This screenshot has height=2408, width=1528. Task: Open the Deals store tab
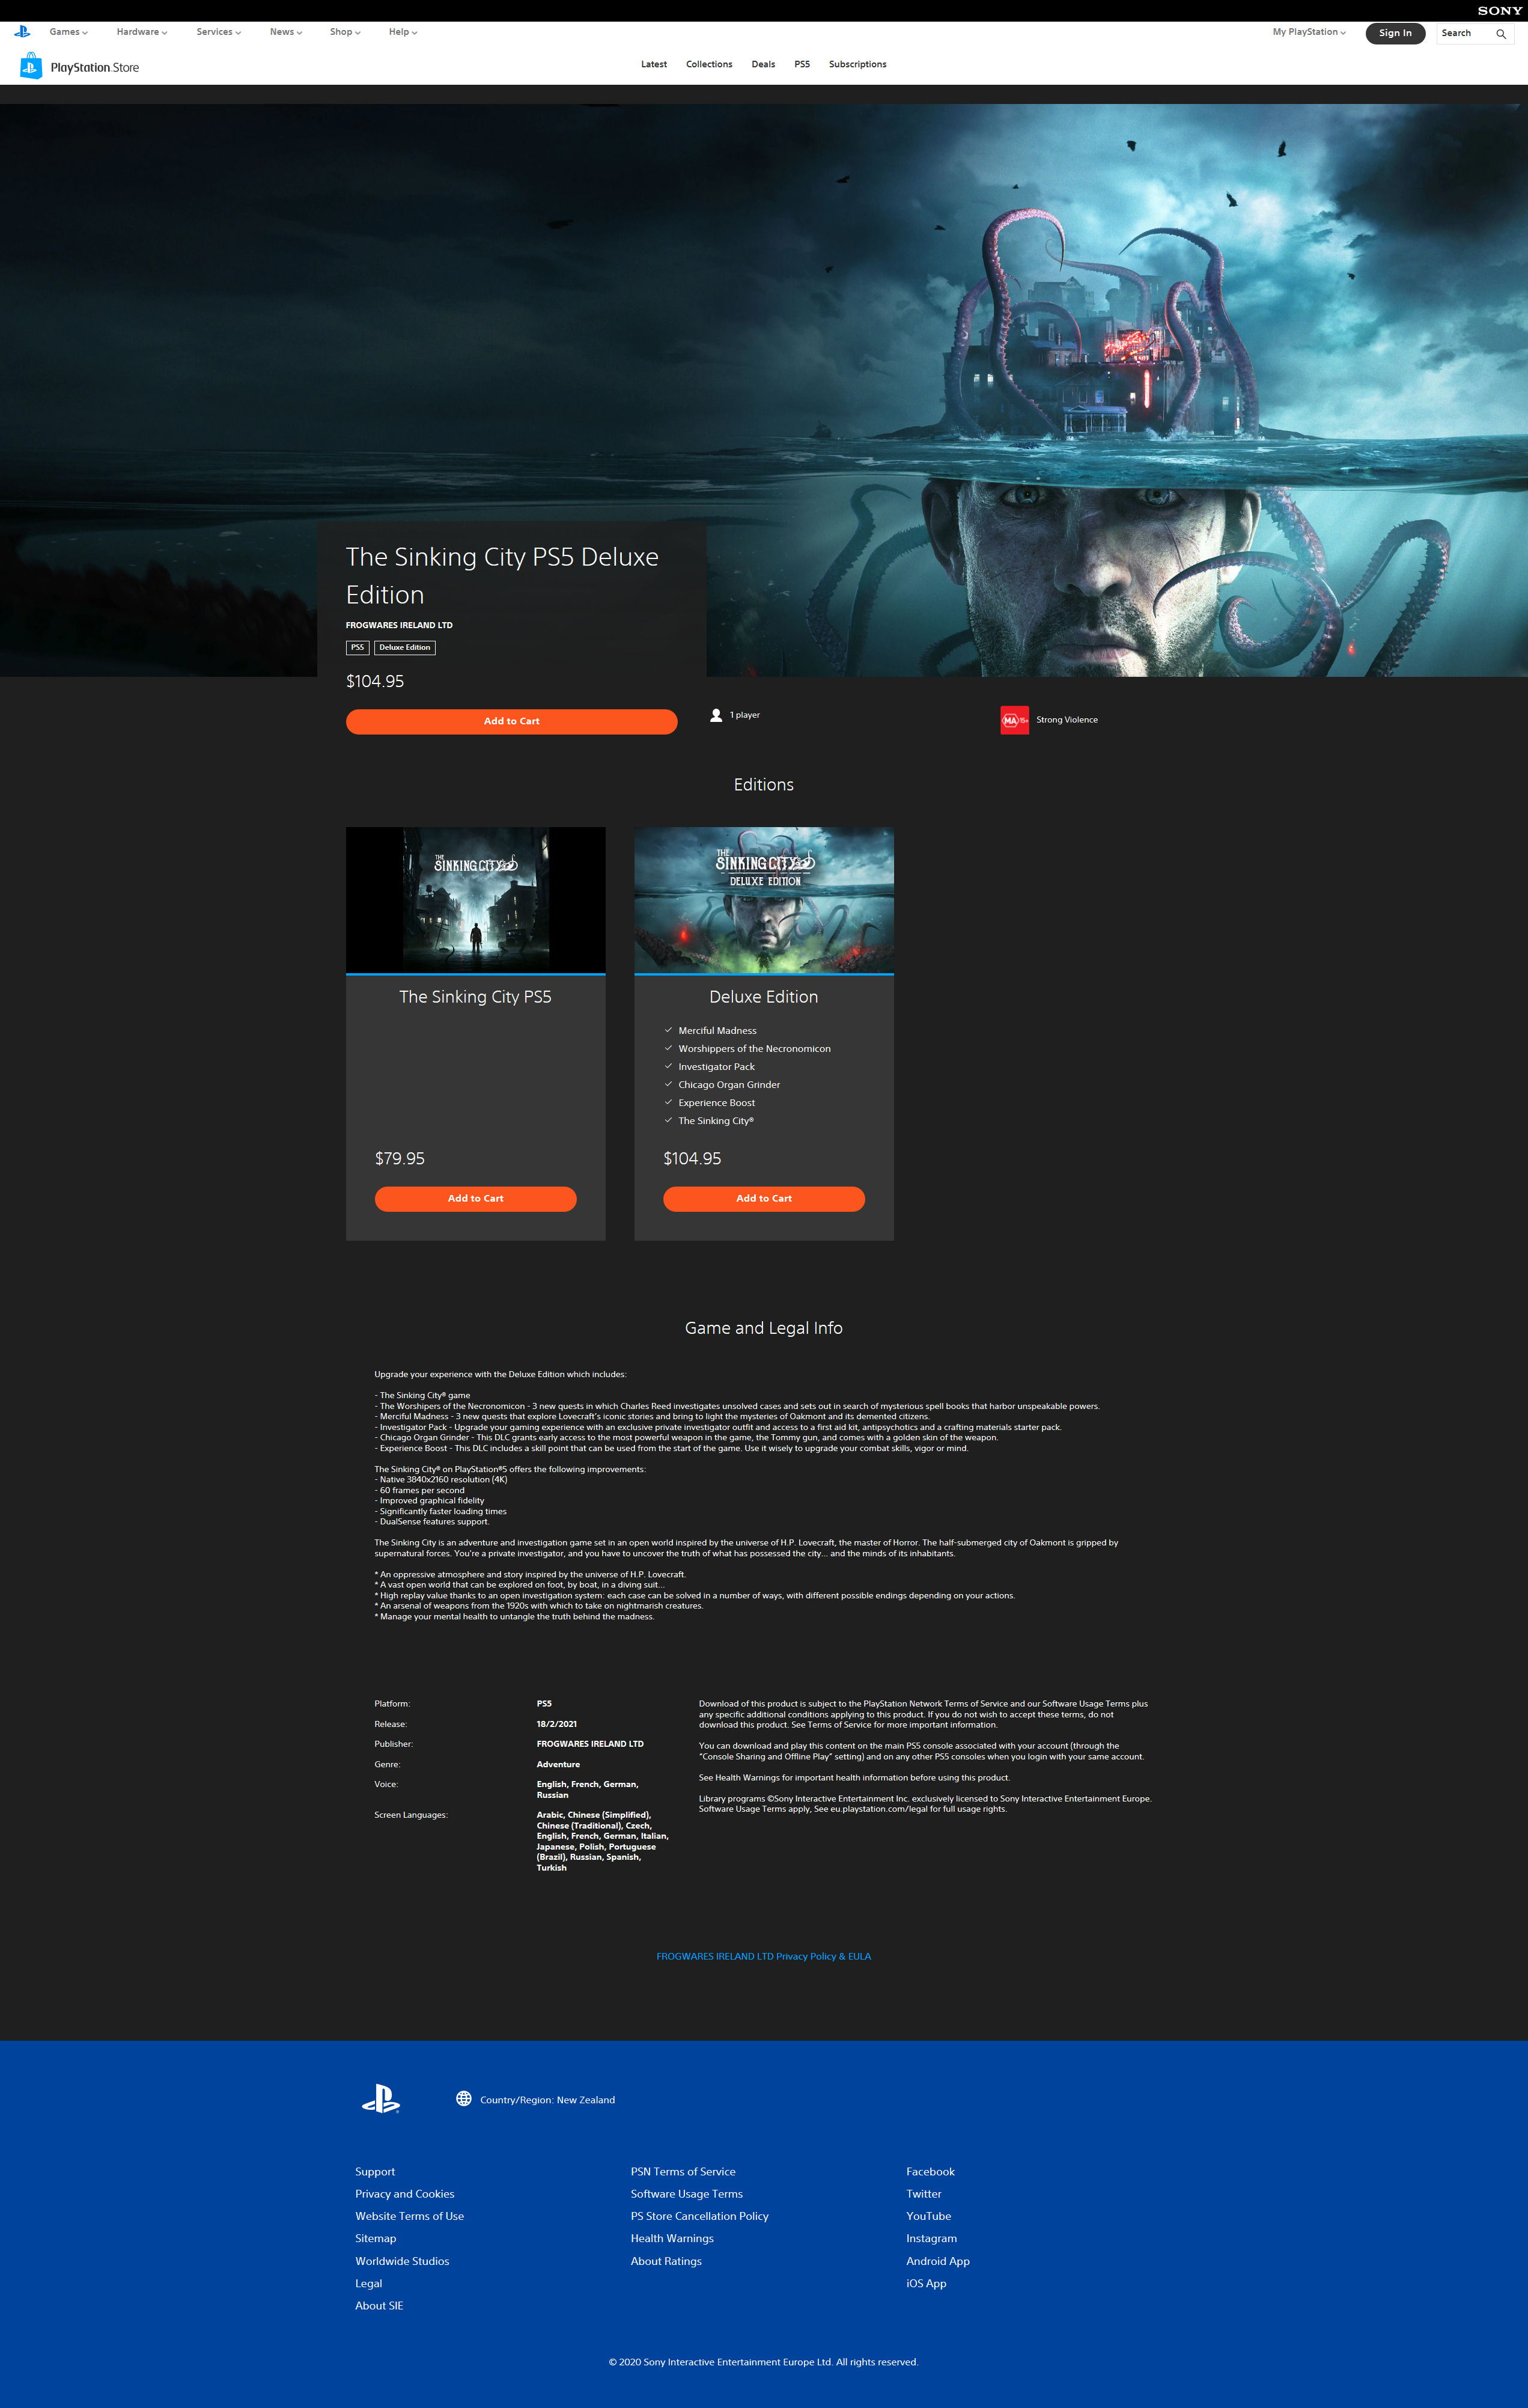tap(764, 64)
